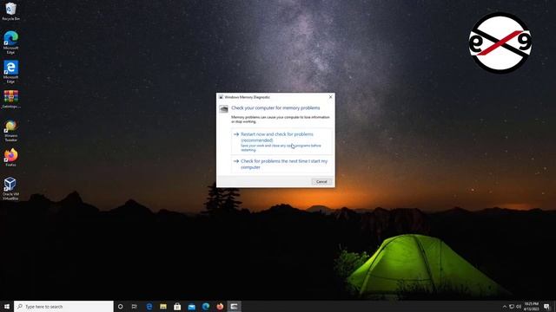Launch Firefox from the taskbar

pos(220,306)
